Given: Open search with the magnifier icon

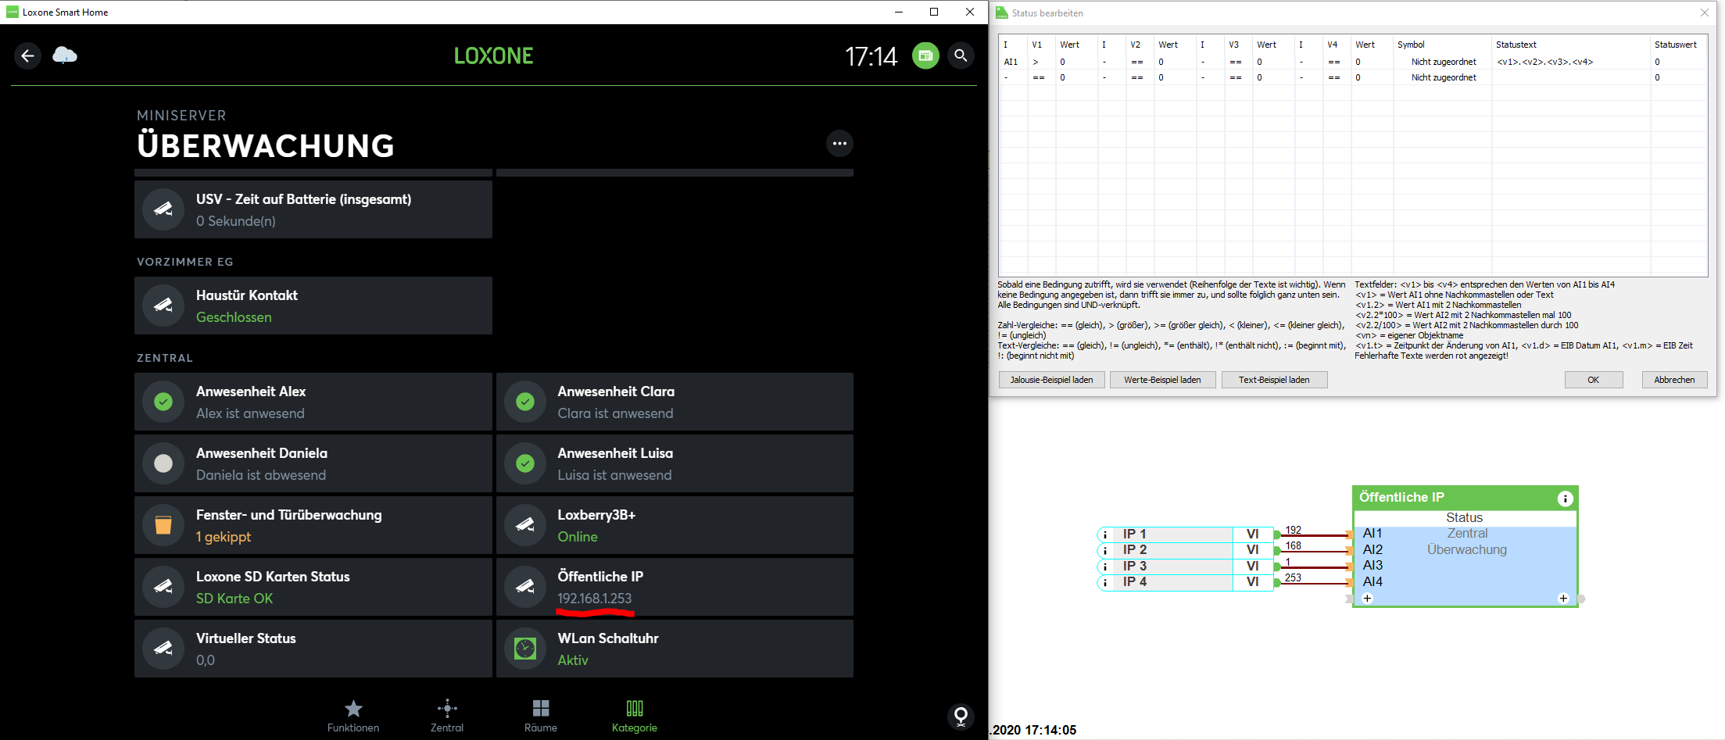Looking at the screenshot, I should (x=961, y=55).
